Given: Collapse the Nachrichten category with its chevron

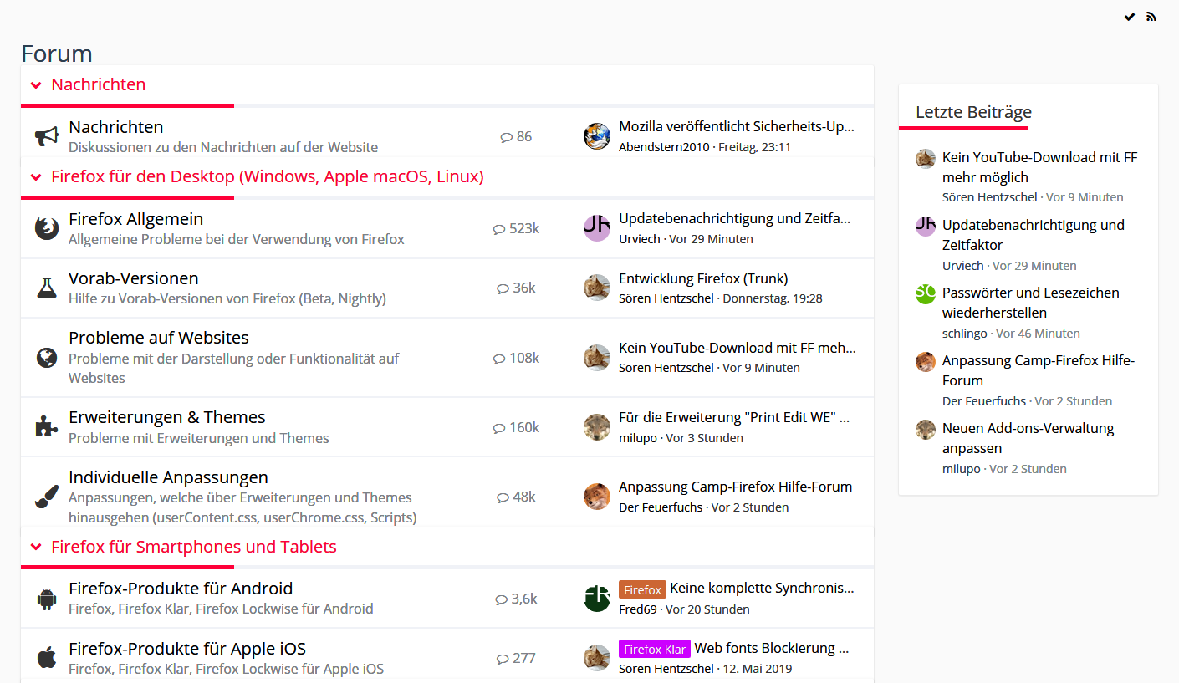Looking at the screenshot, I should tap(36, 85).
